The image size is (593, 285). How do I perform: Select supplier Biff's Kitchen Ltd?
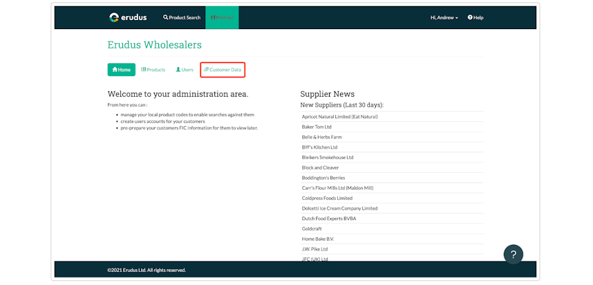coord(391,147)
